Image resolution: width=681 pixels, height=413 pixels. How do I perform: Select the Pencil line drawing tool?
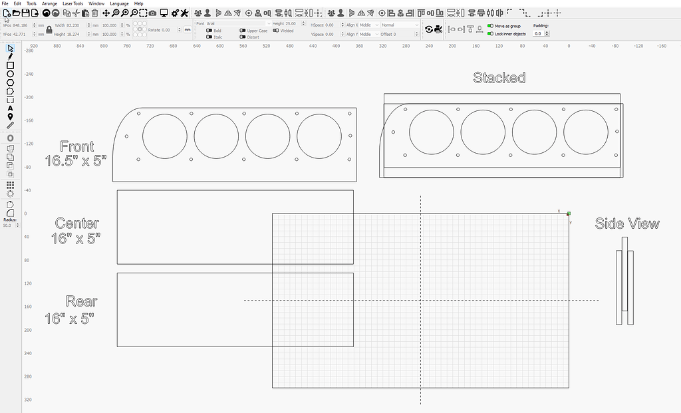[9, 57]
